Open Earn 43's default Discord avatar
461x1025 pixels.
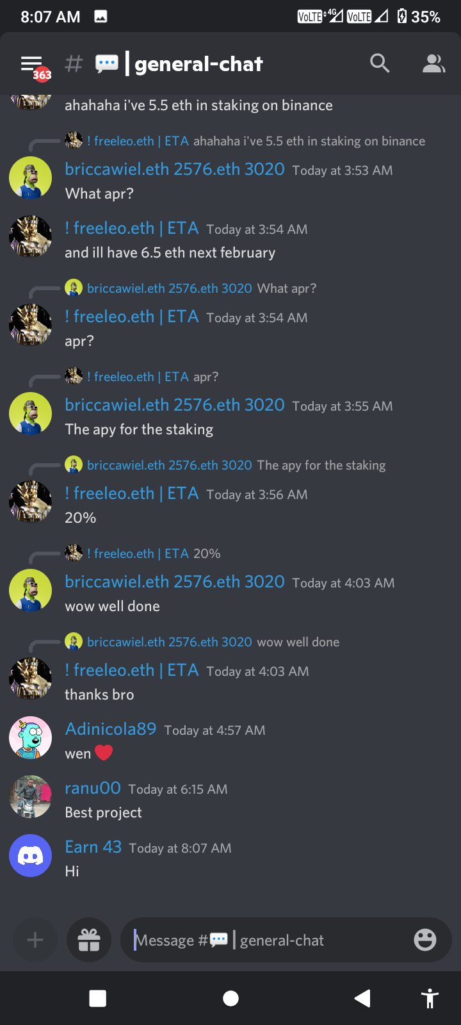pyautogui.click(x=30, y=855)
